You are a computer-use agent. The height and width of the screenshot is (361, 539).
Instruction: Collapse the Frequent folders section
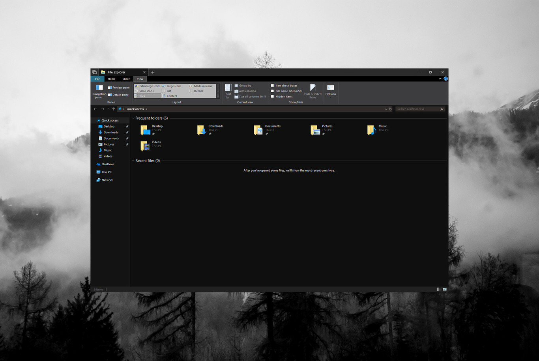(x=133, y=118)
